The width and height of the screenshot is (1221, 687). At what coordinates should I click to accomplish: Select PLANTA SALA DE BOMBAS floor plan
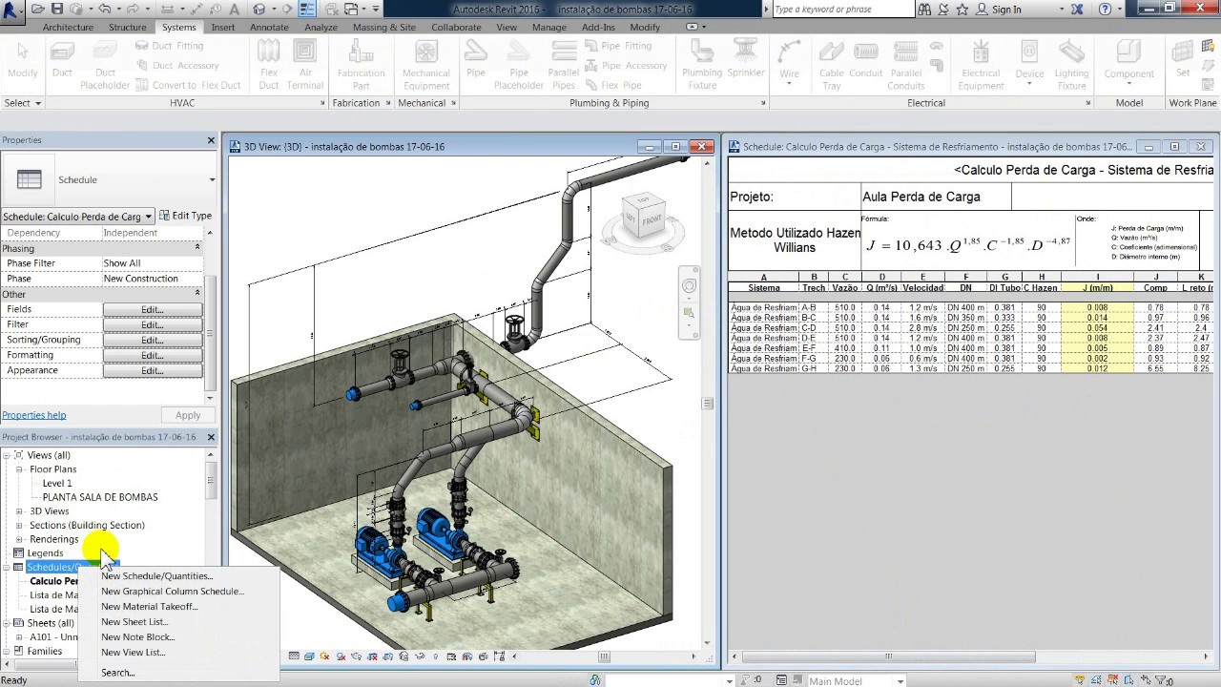point(100,497)
